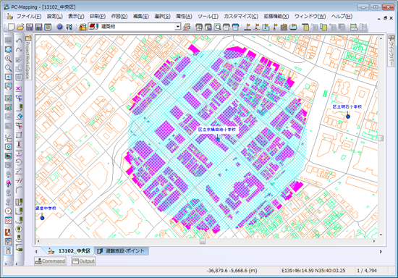Click the pink balloon marker icon

click(9, 183)
